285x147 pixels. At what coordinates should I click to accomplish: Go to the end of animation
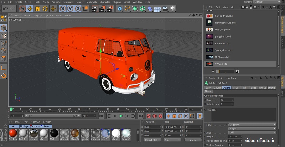click(x=141, y=116)
